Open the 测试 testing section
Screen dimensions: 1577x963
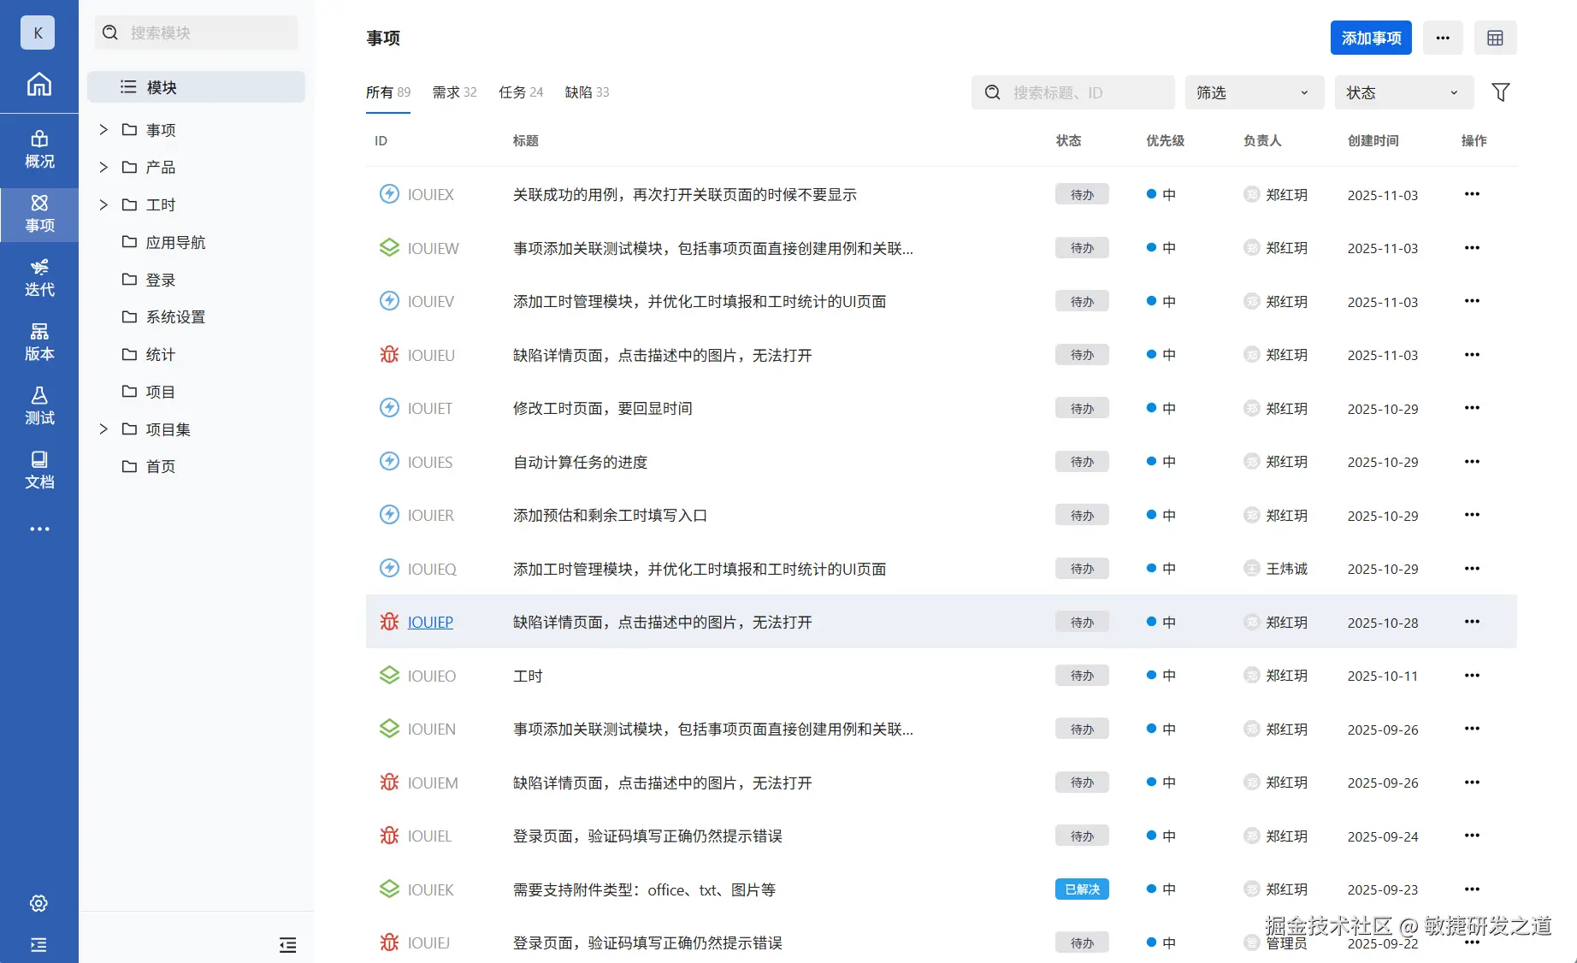click(x=39, y=406)
